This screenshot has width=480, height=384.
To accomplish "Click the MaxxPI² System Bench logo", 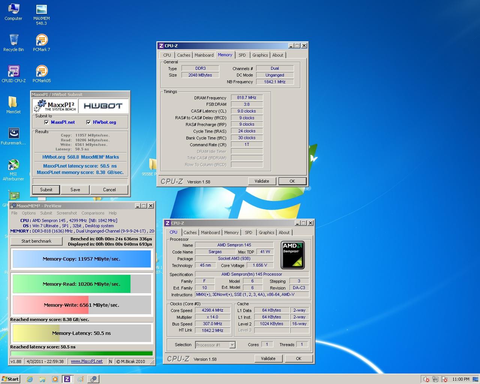I will pyautogui.click(x=55, y=106).
